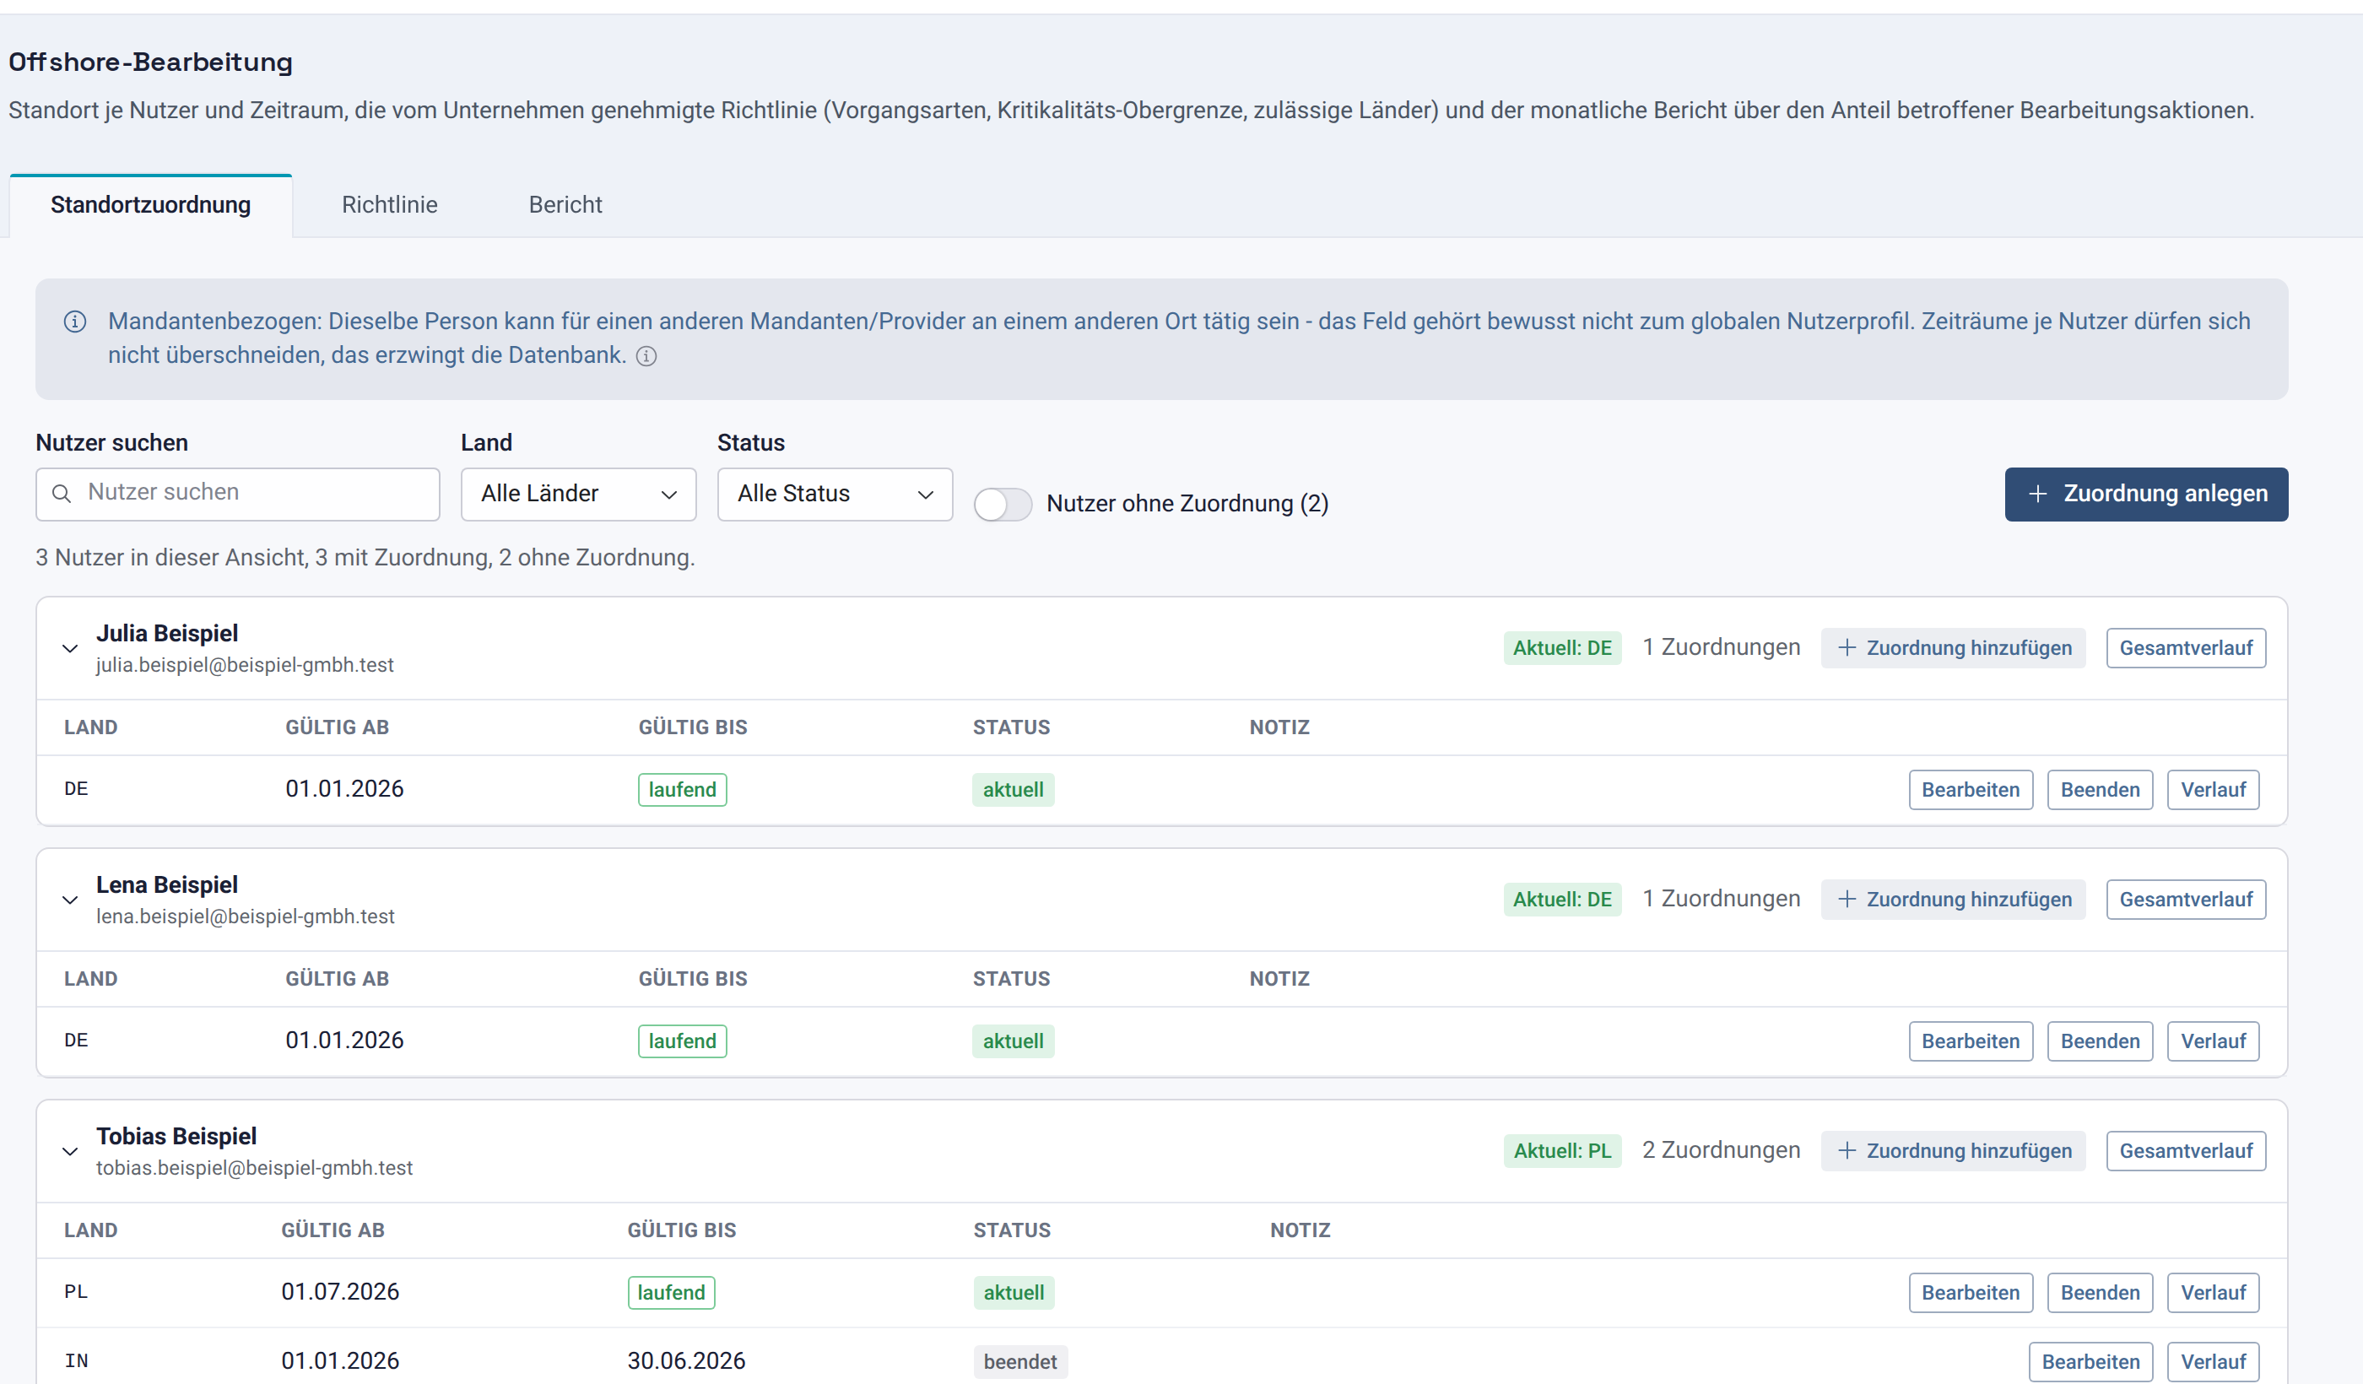Click Bearbeiten in Tobias's PL row
This screenshot has height=1384, width=2363.
click(1971, 1292)
